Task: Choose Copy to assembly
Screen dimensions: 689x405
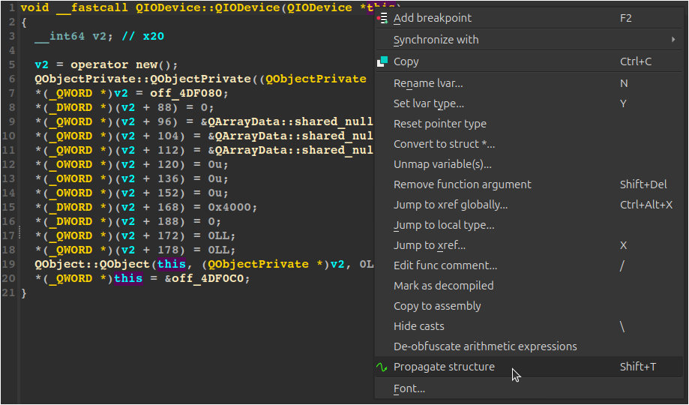Action: click(x=437, y=306)
